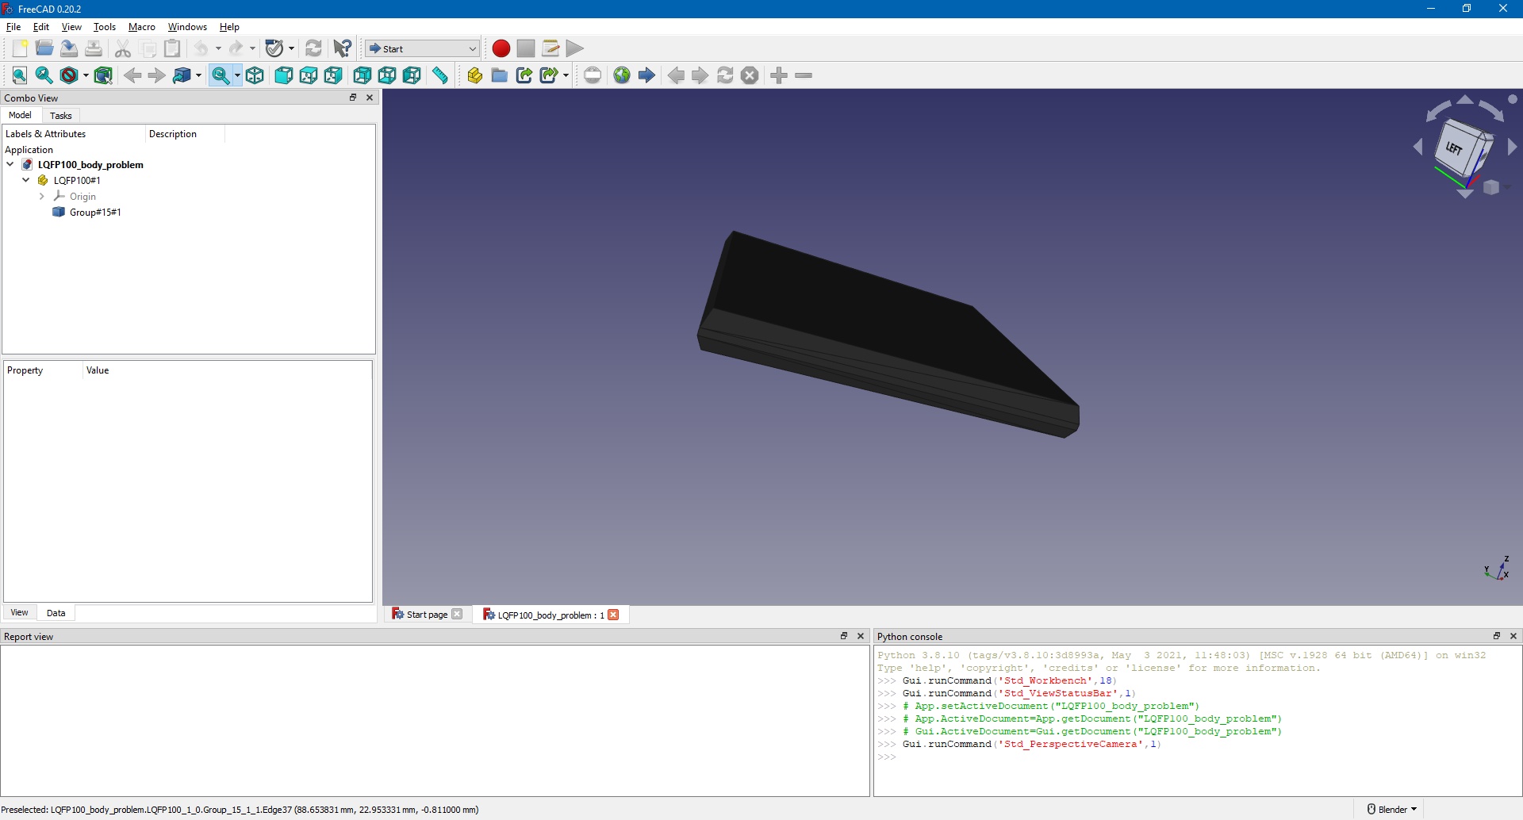The image size is (1523, 820).
Task: Toggle the bounding box selection style
Action: coord(103,75)
